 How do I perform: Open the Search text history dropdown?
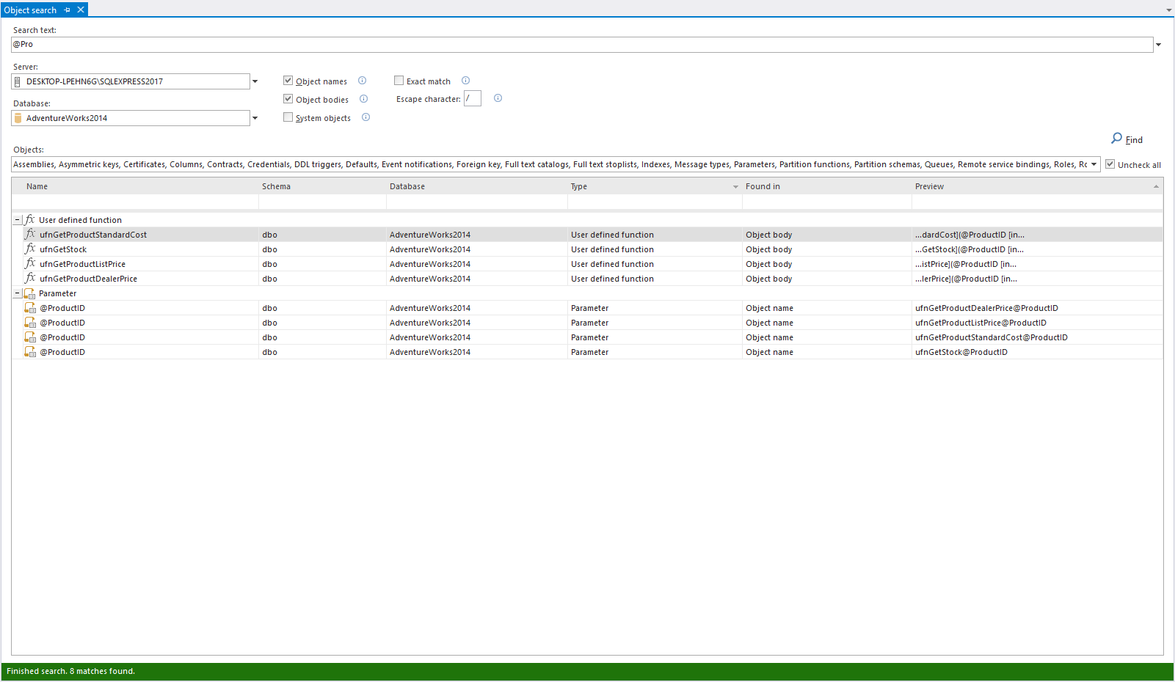(x=1159, y=45)
